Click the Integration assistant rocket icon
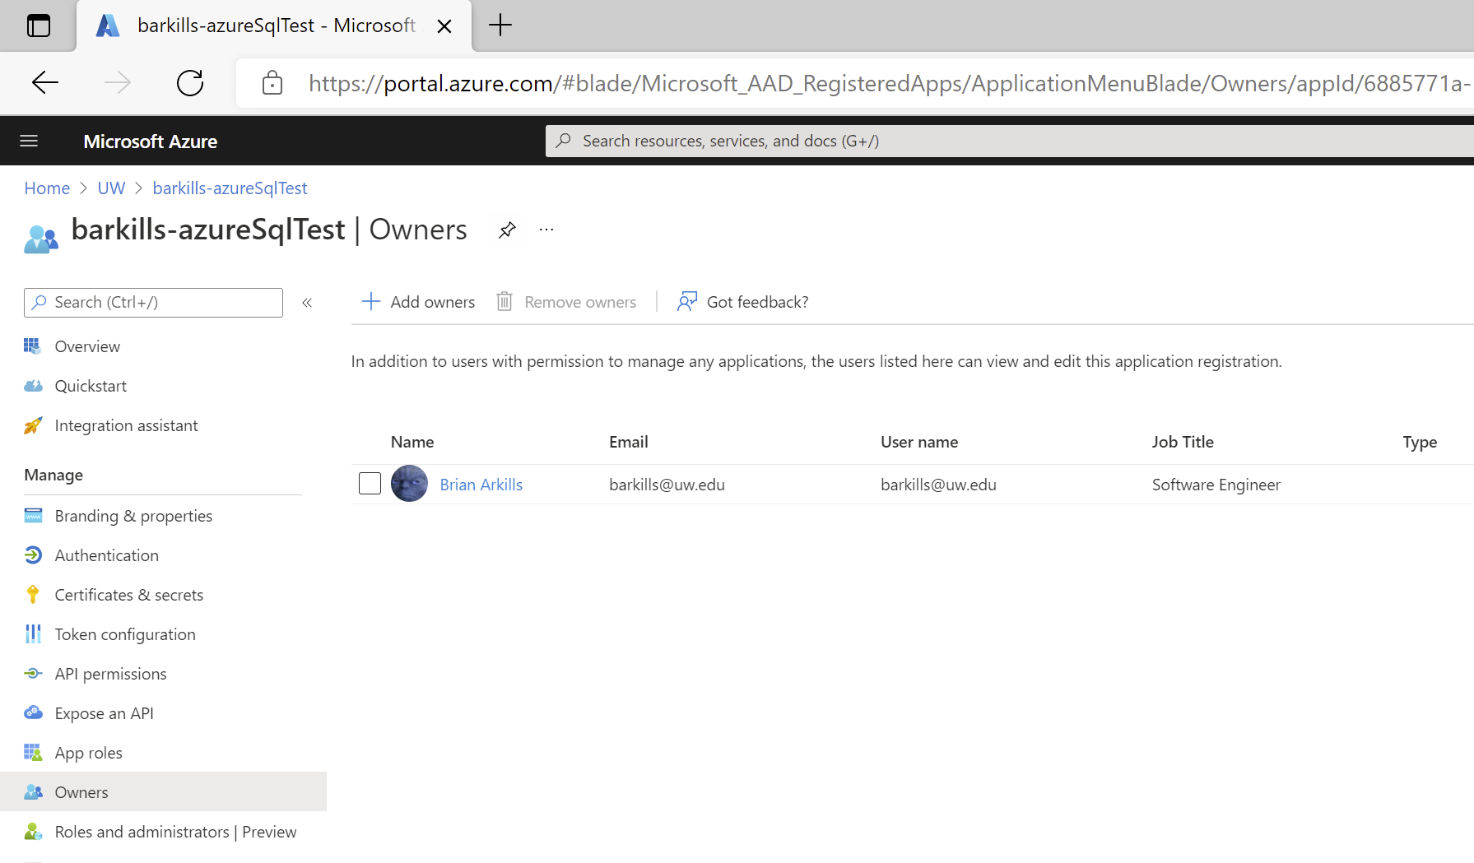Viewport: 1474px width, 863px height. pos(33,425)
